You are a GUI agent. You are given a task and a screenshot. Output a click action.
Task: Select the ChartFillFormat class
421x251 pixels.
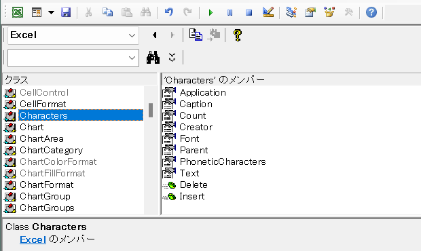(x=52, y=173)
